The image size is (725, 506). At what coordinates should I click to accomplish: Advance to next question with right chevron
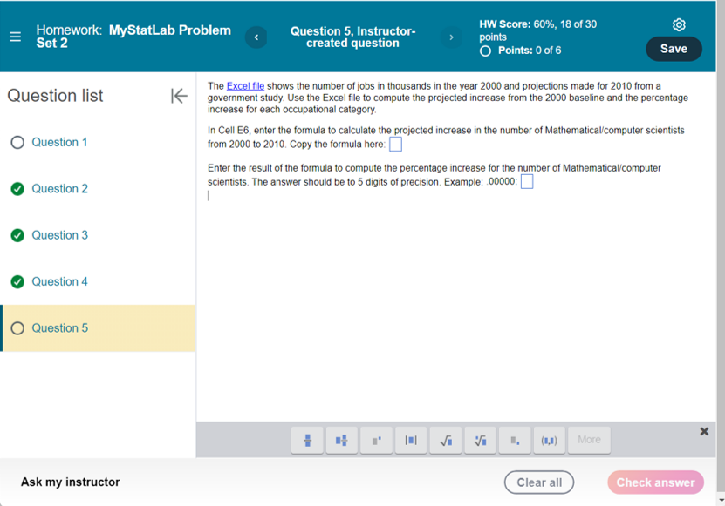(452, 37)
